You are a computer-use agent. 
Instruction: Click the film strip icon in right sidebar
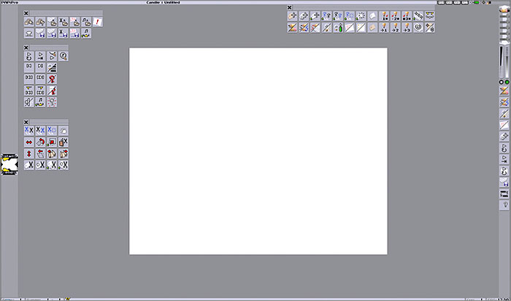tap(504, 194)
